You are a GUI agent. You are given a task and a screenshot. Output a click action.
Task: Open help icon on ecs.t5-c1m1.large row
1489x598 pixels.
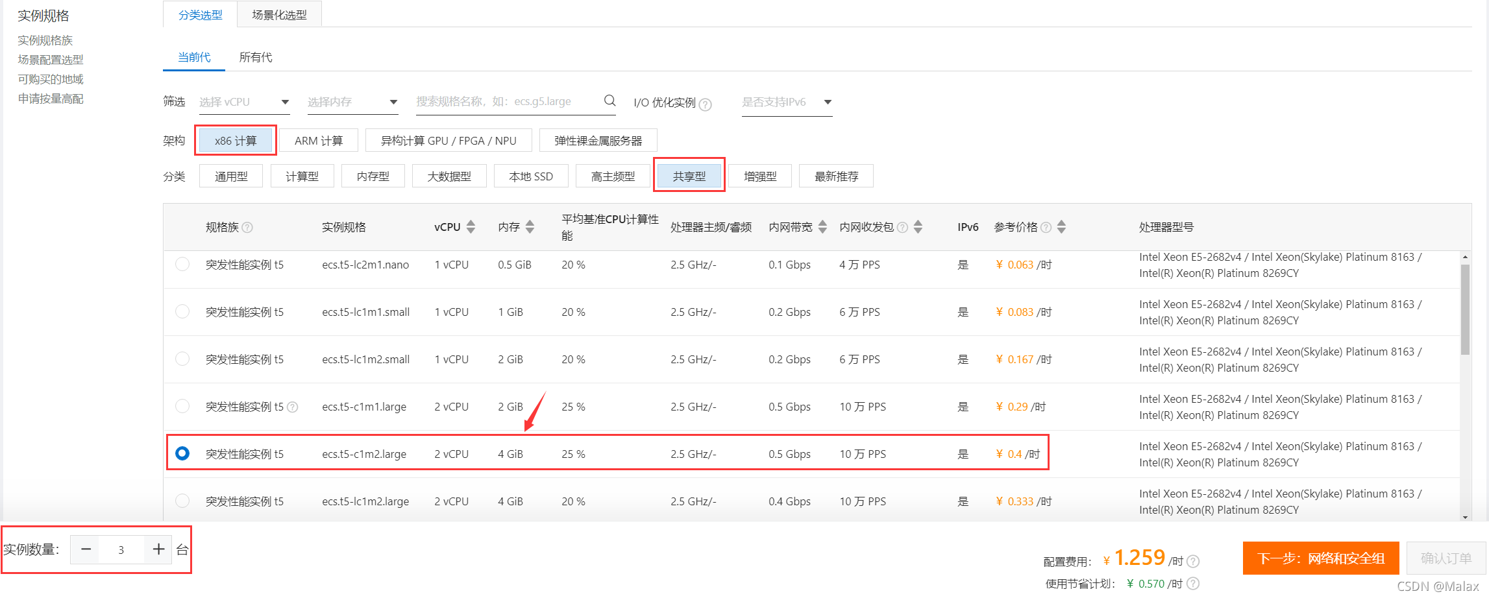[293, 407]
